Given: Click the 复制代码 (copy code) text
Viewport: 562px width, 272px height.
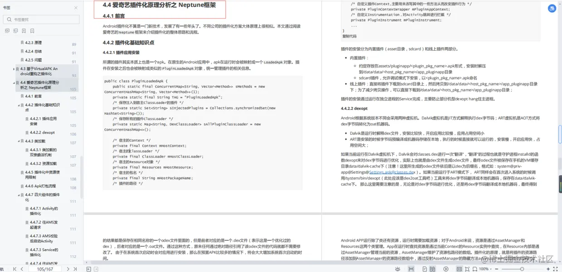Looking at the screenshot, I should (349, 36).
